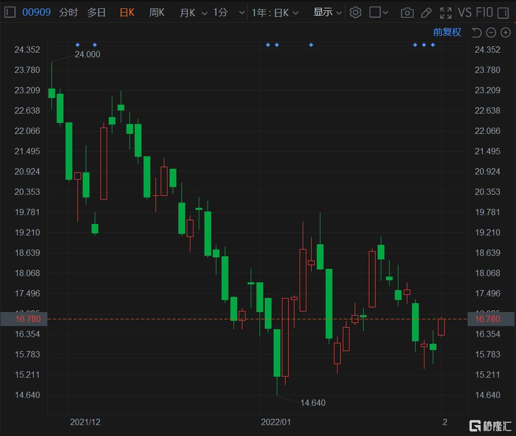The width and height of the screenshot is (516, 436).
Task: Expand the 显示 display options menu
Action: pyautogui.click(x=327, y=13)
